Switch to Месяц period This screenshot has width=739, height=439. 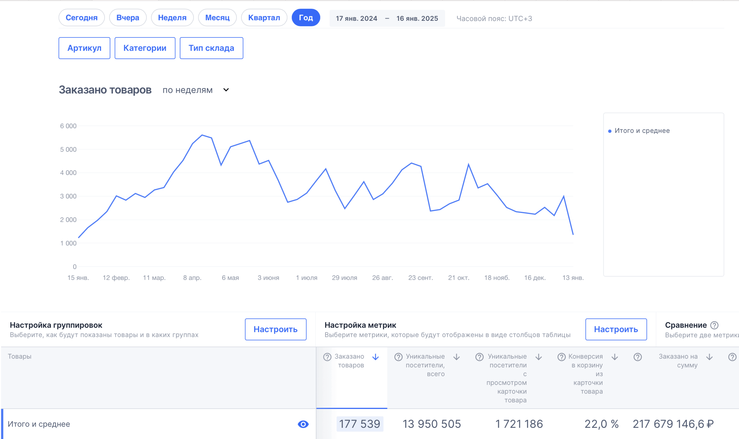tap(217, 18)
